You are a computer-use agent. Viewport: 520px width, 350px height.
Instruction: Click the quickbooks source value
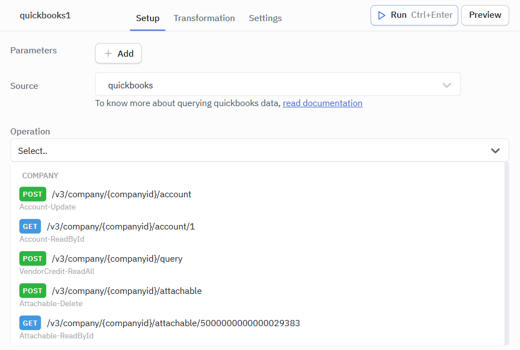pos(131,85)
